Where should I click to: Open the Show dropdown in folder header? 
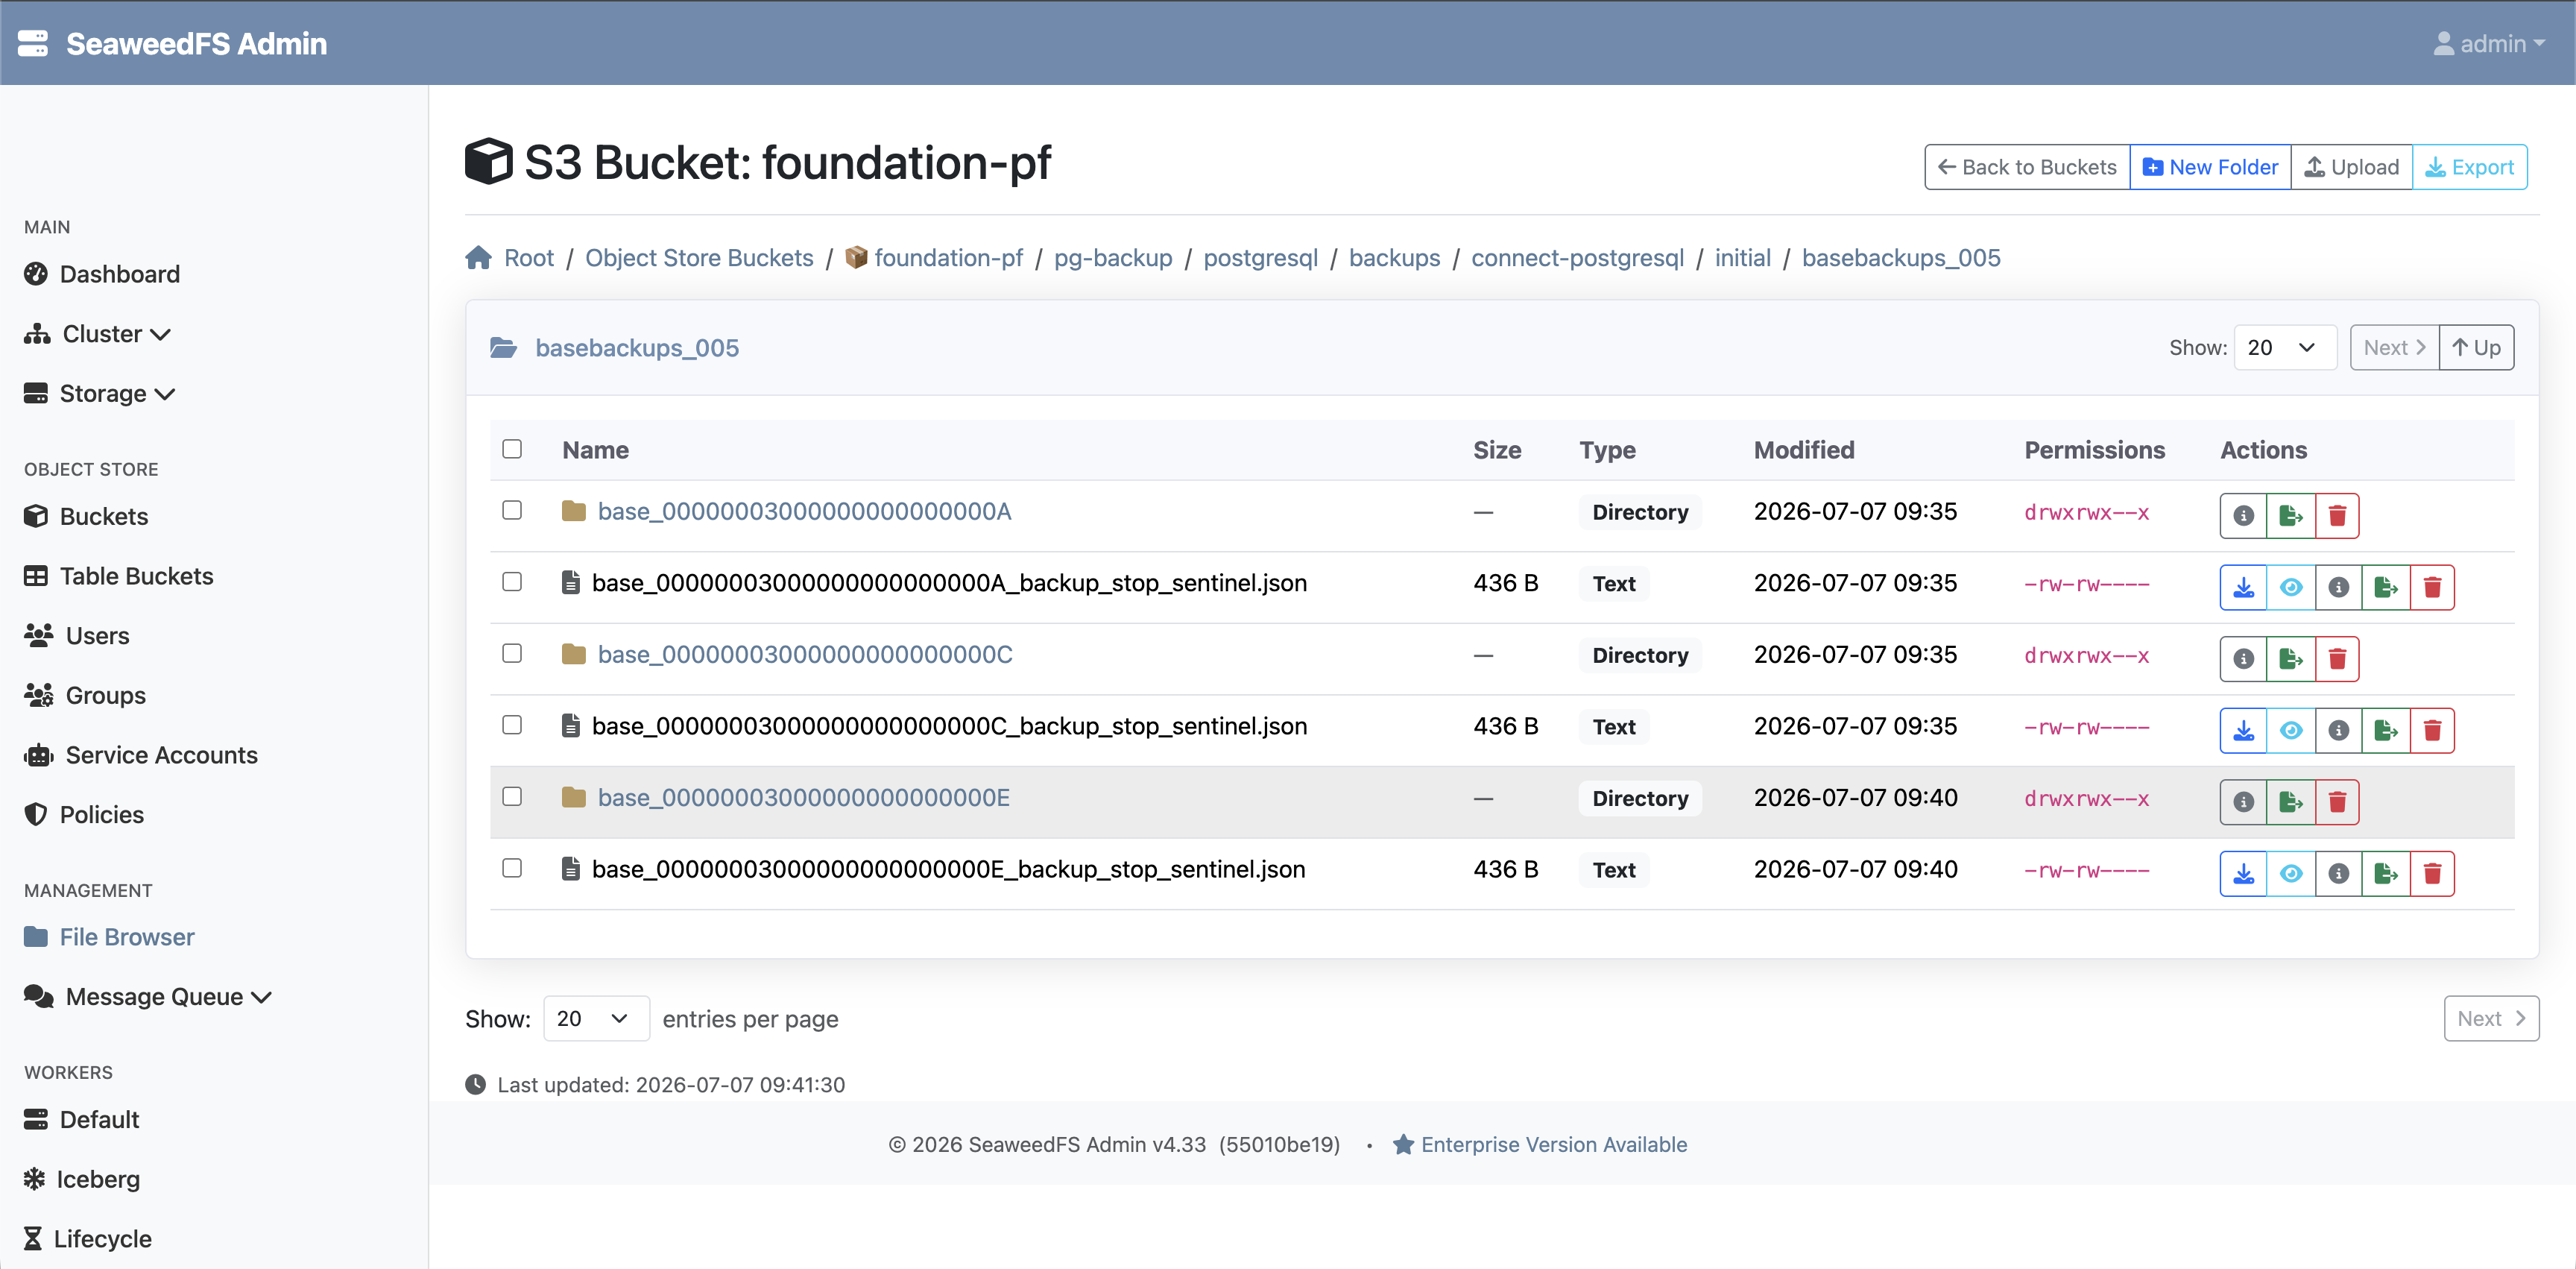tap(2285, 348)
